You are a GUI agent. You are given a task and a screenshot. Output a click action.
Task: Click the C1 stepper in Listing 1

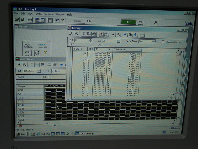(x=90, y=41)
